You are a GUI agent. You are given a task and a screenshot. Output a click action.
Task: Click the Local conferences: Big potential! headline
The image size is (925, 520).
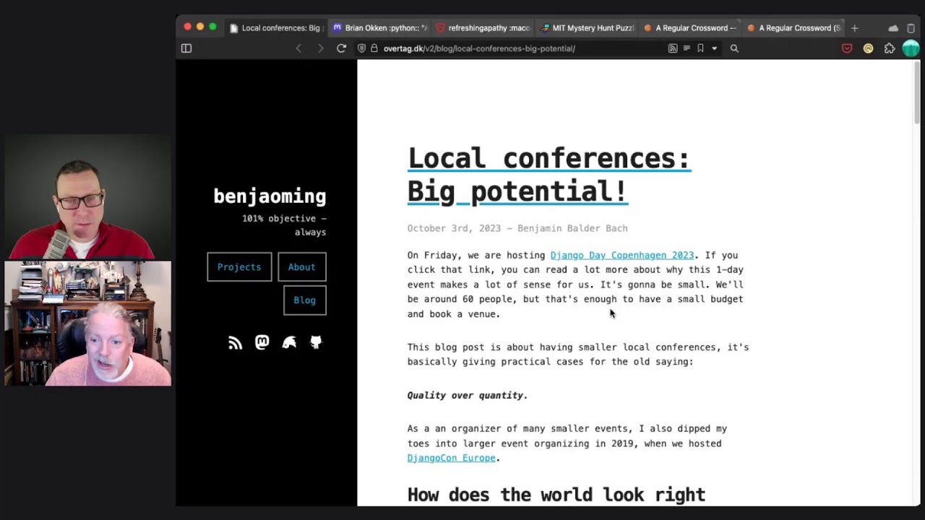point(549,175)
